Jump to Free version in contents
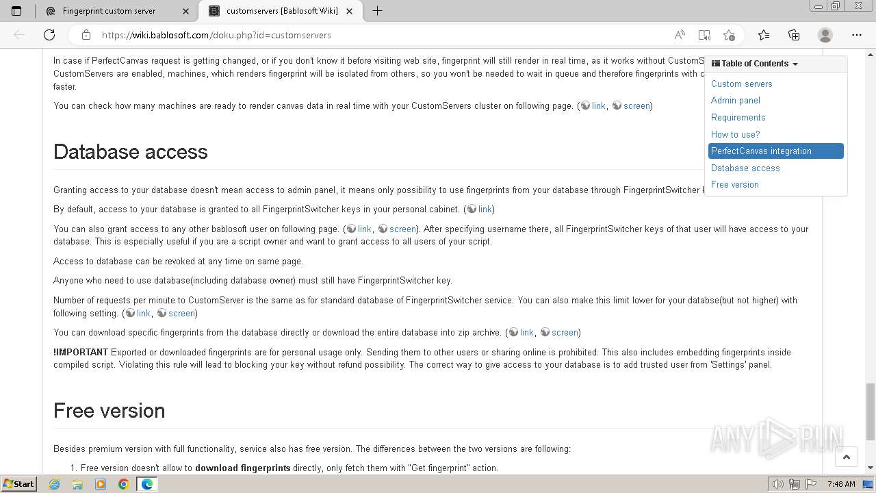The width and height of the screenshot is (876, 493). (734, 185)
